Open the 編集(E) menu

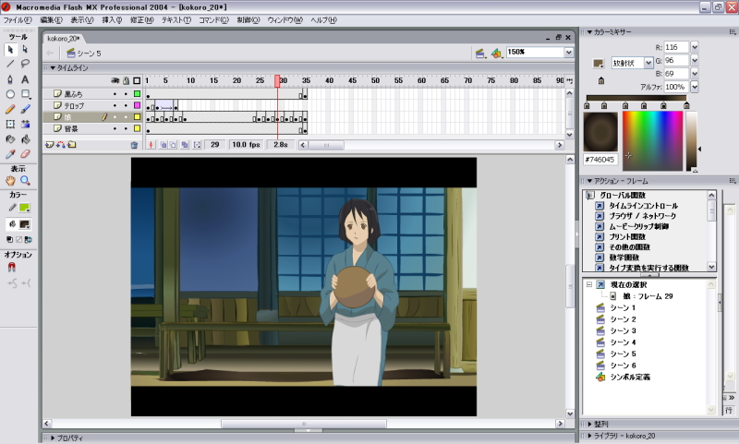(x=51, y=20)
